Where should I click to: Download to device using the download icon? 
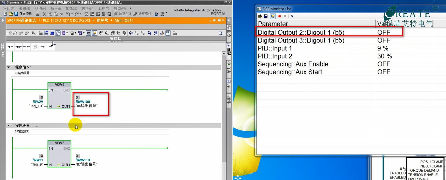coord(92,14)
